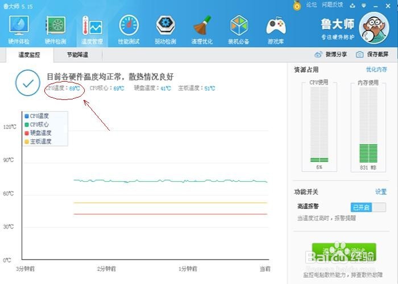Toggle the yellow 主板温度 legend entry
The width and height of the screenshot is (398, 284).
[x=38, y=141]
